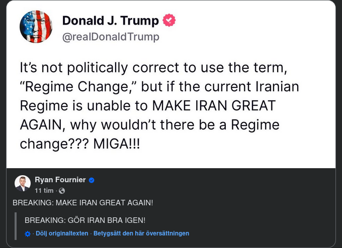Click the @realDonaldTrump handle

click(111, 37)
